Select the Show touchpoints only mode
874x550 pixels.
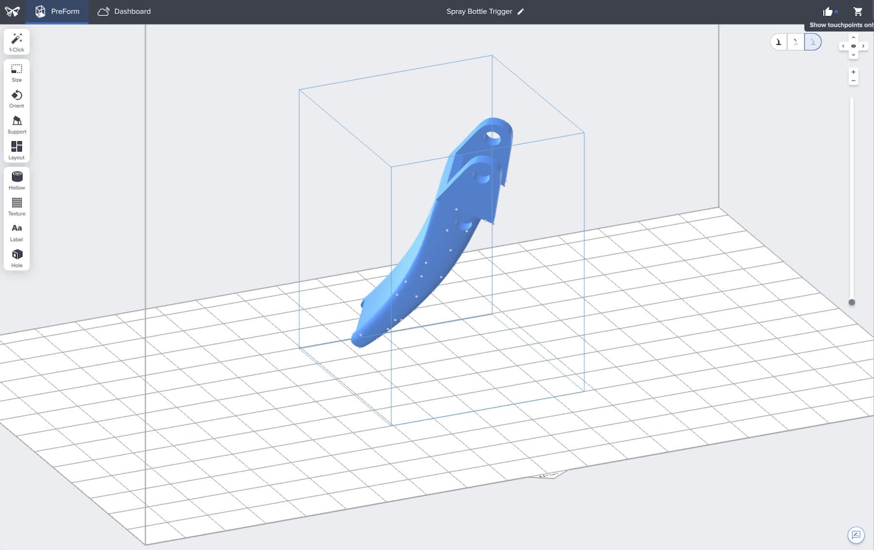tap(813, 42)
